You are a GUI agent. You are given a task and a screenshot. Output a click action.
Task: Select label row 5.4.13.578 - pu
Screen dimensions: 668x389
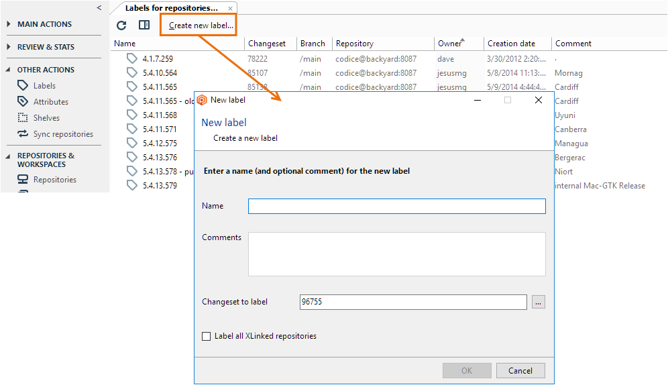168,171
